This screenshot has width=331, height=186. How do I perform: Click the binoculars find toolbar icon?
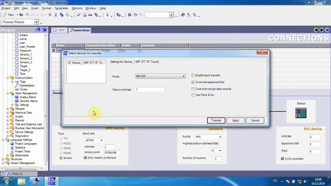pos(130,15)
